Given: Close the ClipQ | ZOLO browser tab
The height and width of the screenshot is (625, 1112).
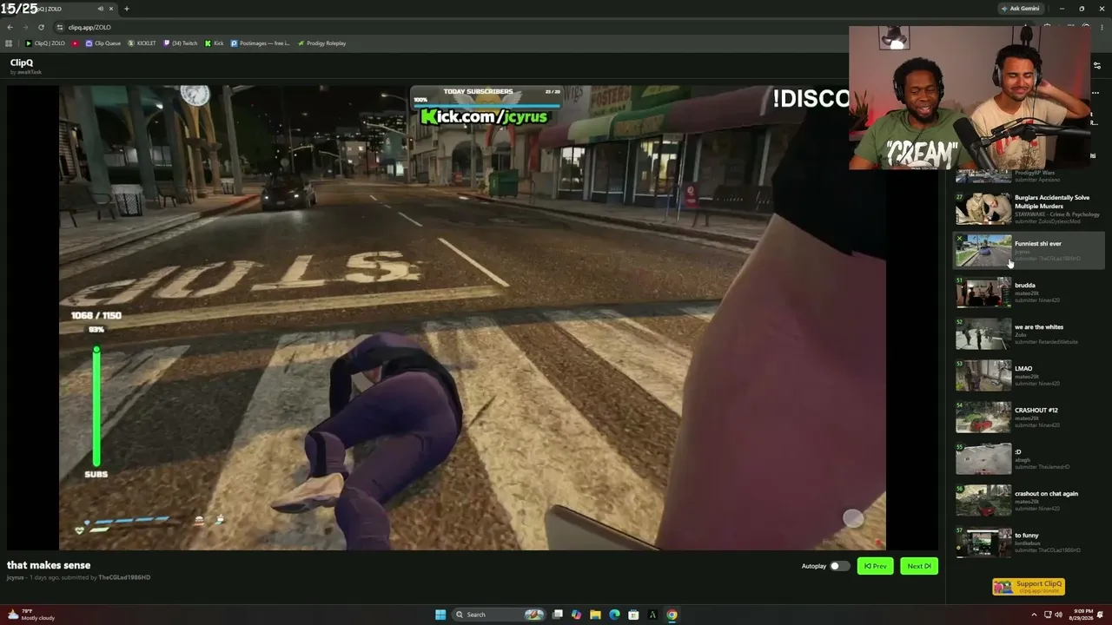Looking at the screenshot, I should click(x=111, y=9).
